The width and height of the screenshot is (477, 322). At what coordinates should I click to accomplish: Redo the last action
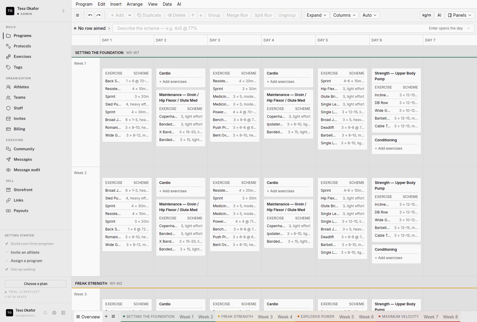coord(99,15)
